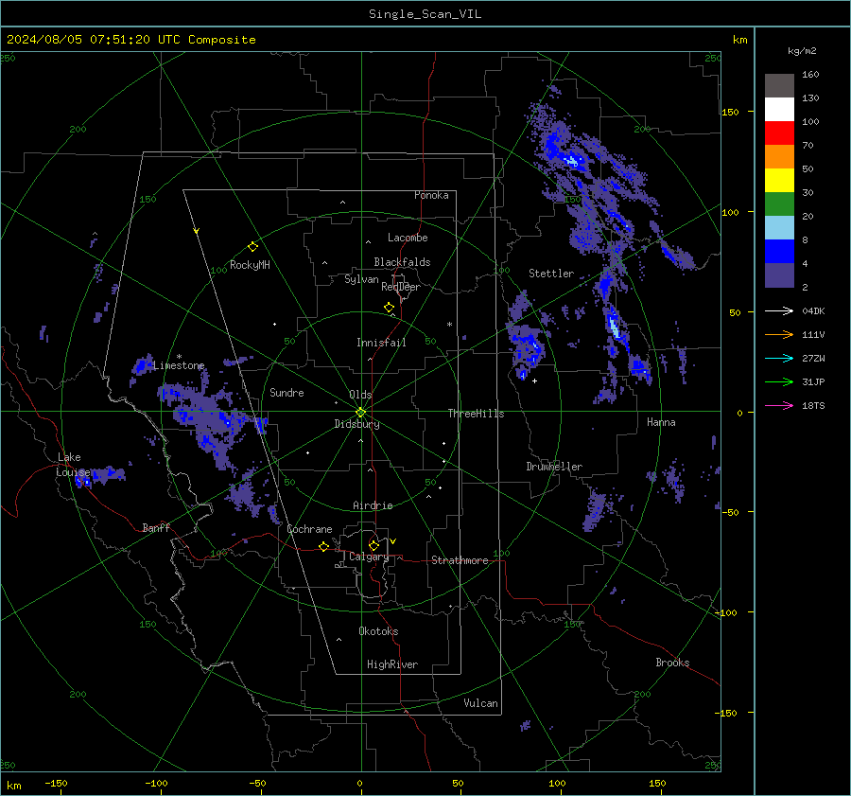Click the gray 130-160 legend swatch
The image size is (851, 796).
coord(779,86)
